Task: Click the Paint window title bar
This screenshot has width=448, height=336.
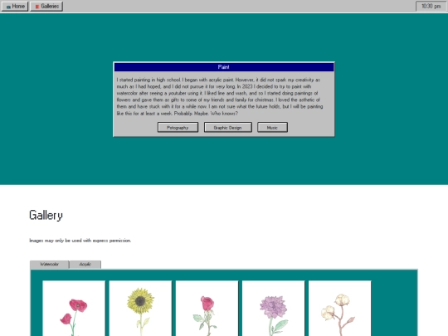Action: (x=224, y=67)
